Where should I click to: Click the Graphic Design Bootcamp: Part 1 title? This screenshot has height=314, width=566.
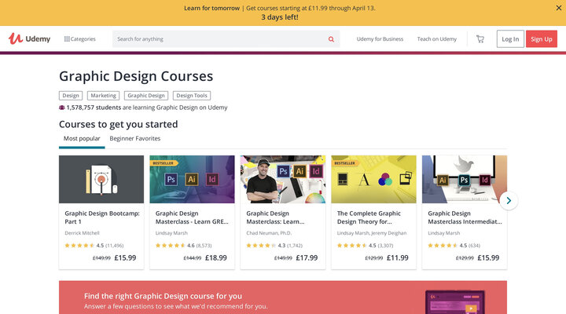click(102, 217)
